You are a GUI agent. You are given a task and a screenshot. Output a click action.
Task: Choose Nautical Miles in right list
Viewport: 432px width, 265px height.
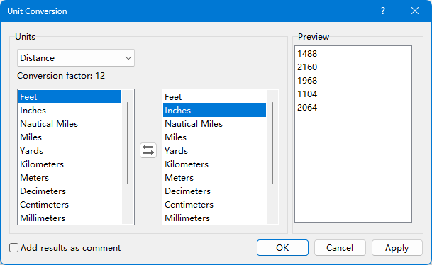(x=215, y=124)
